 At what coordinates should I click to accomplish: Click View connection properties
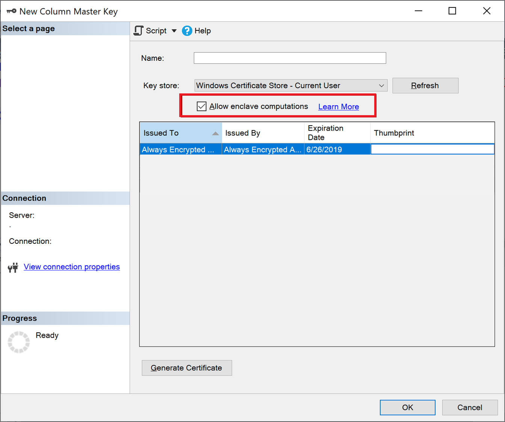71,267
